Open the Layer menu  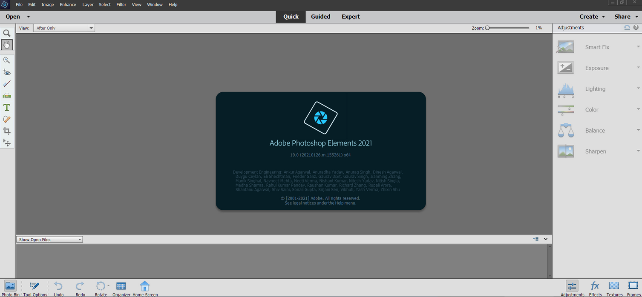pos(88,5)
